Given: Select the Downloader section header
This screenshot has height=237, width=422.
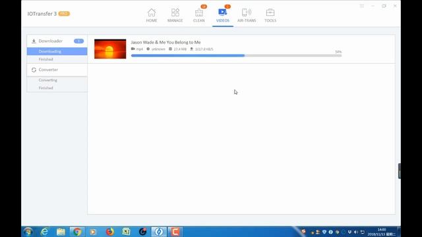Looking at the screenshot, I should (57, 41).
